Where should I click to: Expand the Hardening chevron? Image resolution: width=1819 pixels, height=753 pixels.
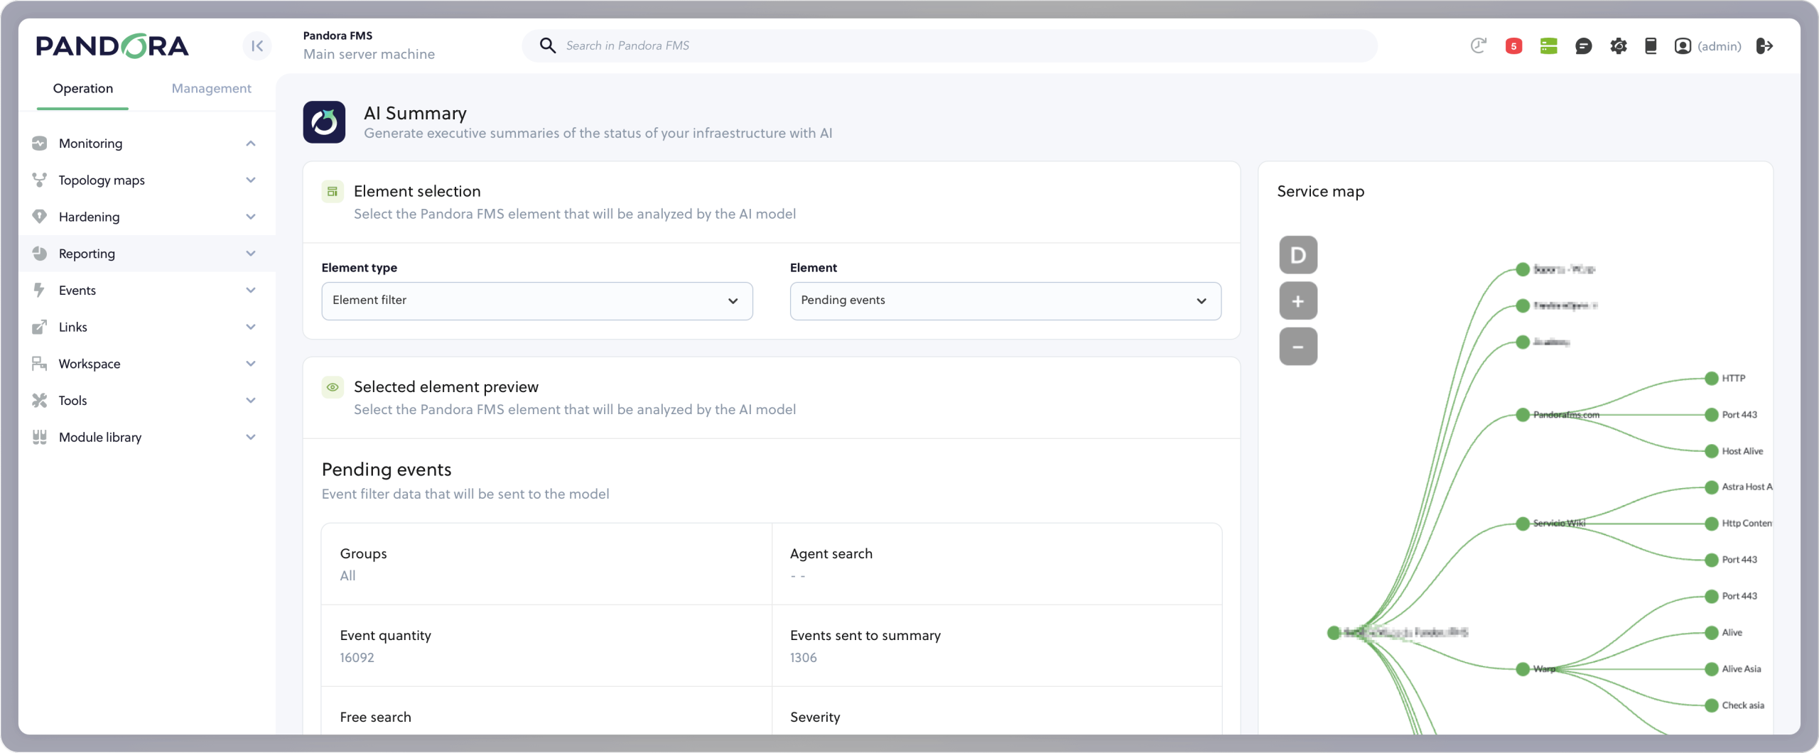click(251, 217)
